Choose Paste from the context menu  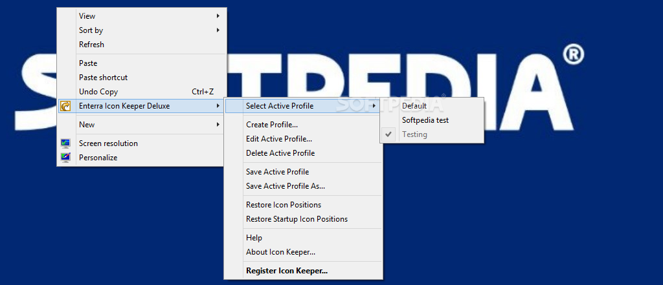tap(142, 63)
